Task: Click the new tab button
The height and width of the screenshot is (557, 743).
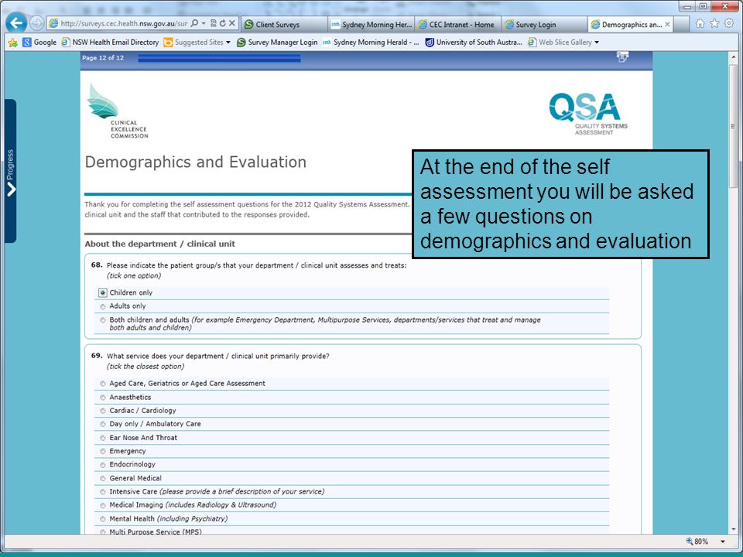Action: (x=681, y=24)
